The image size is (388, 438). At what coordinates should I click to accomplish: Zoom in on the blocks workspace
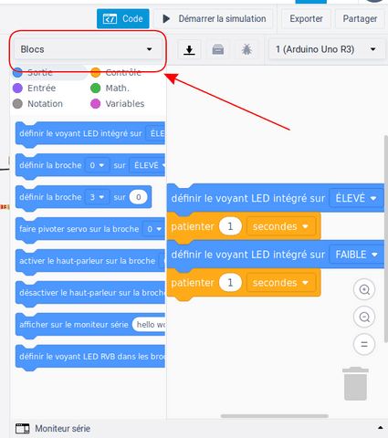coord(364,289)
